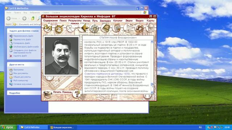Click Опубликовать файл в вебе
Screen dimensions: 232x130
tap(26, 47)
